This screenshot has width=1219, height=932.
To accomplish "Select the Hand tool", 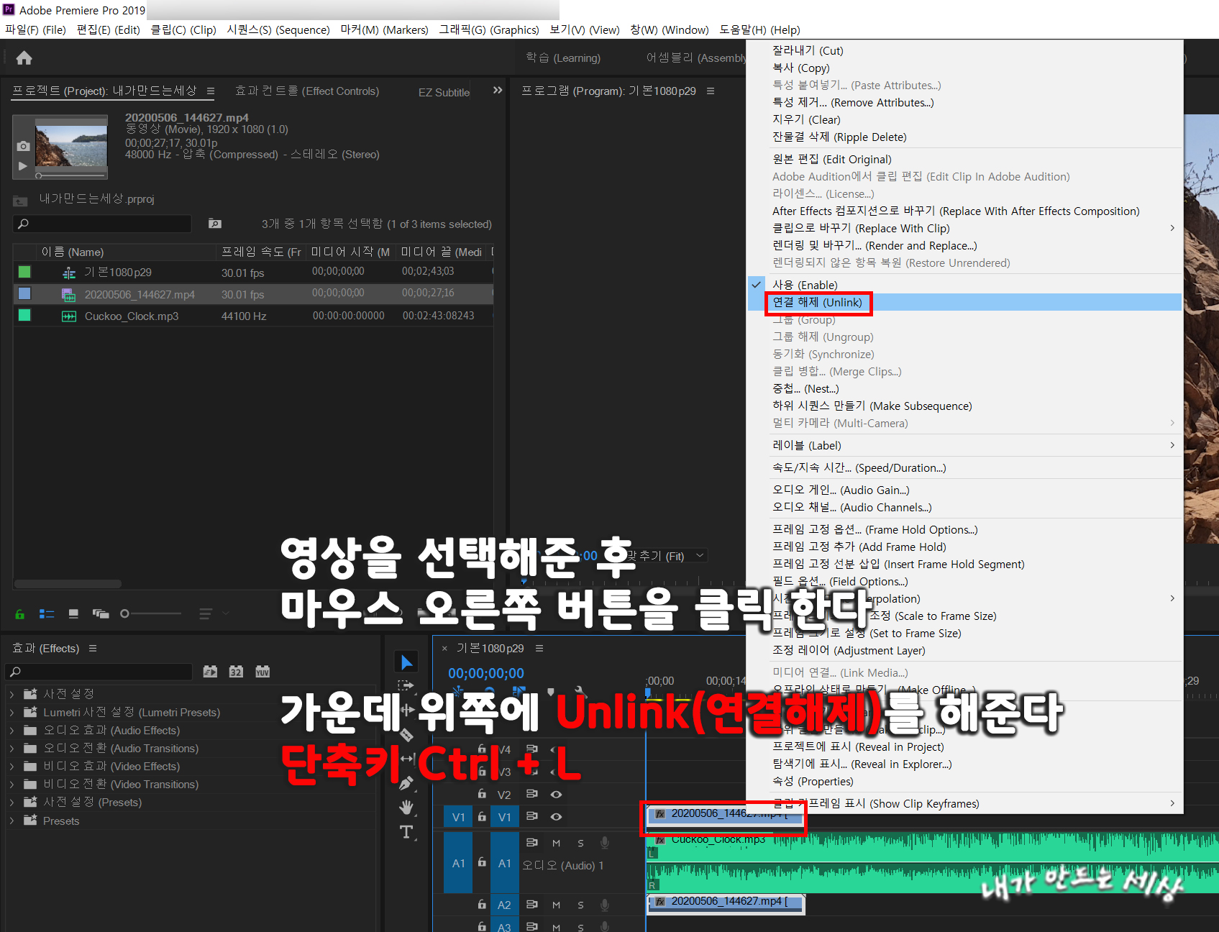I will [407, 808].
